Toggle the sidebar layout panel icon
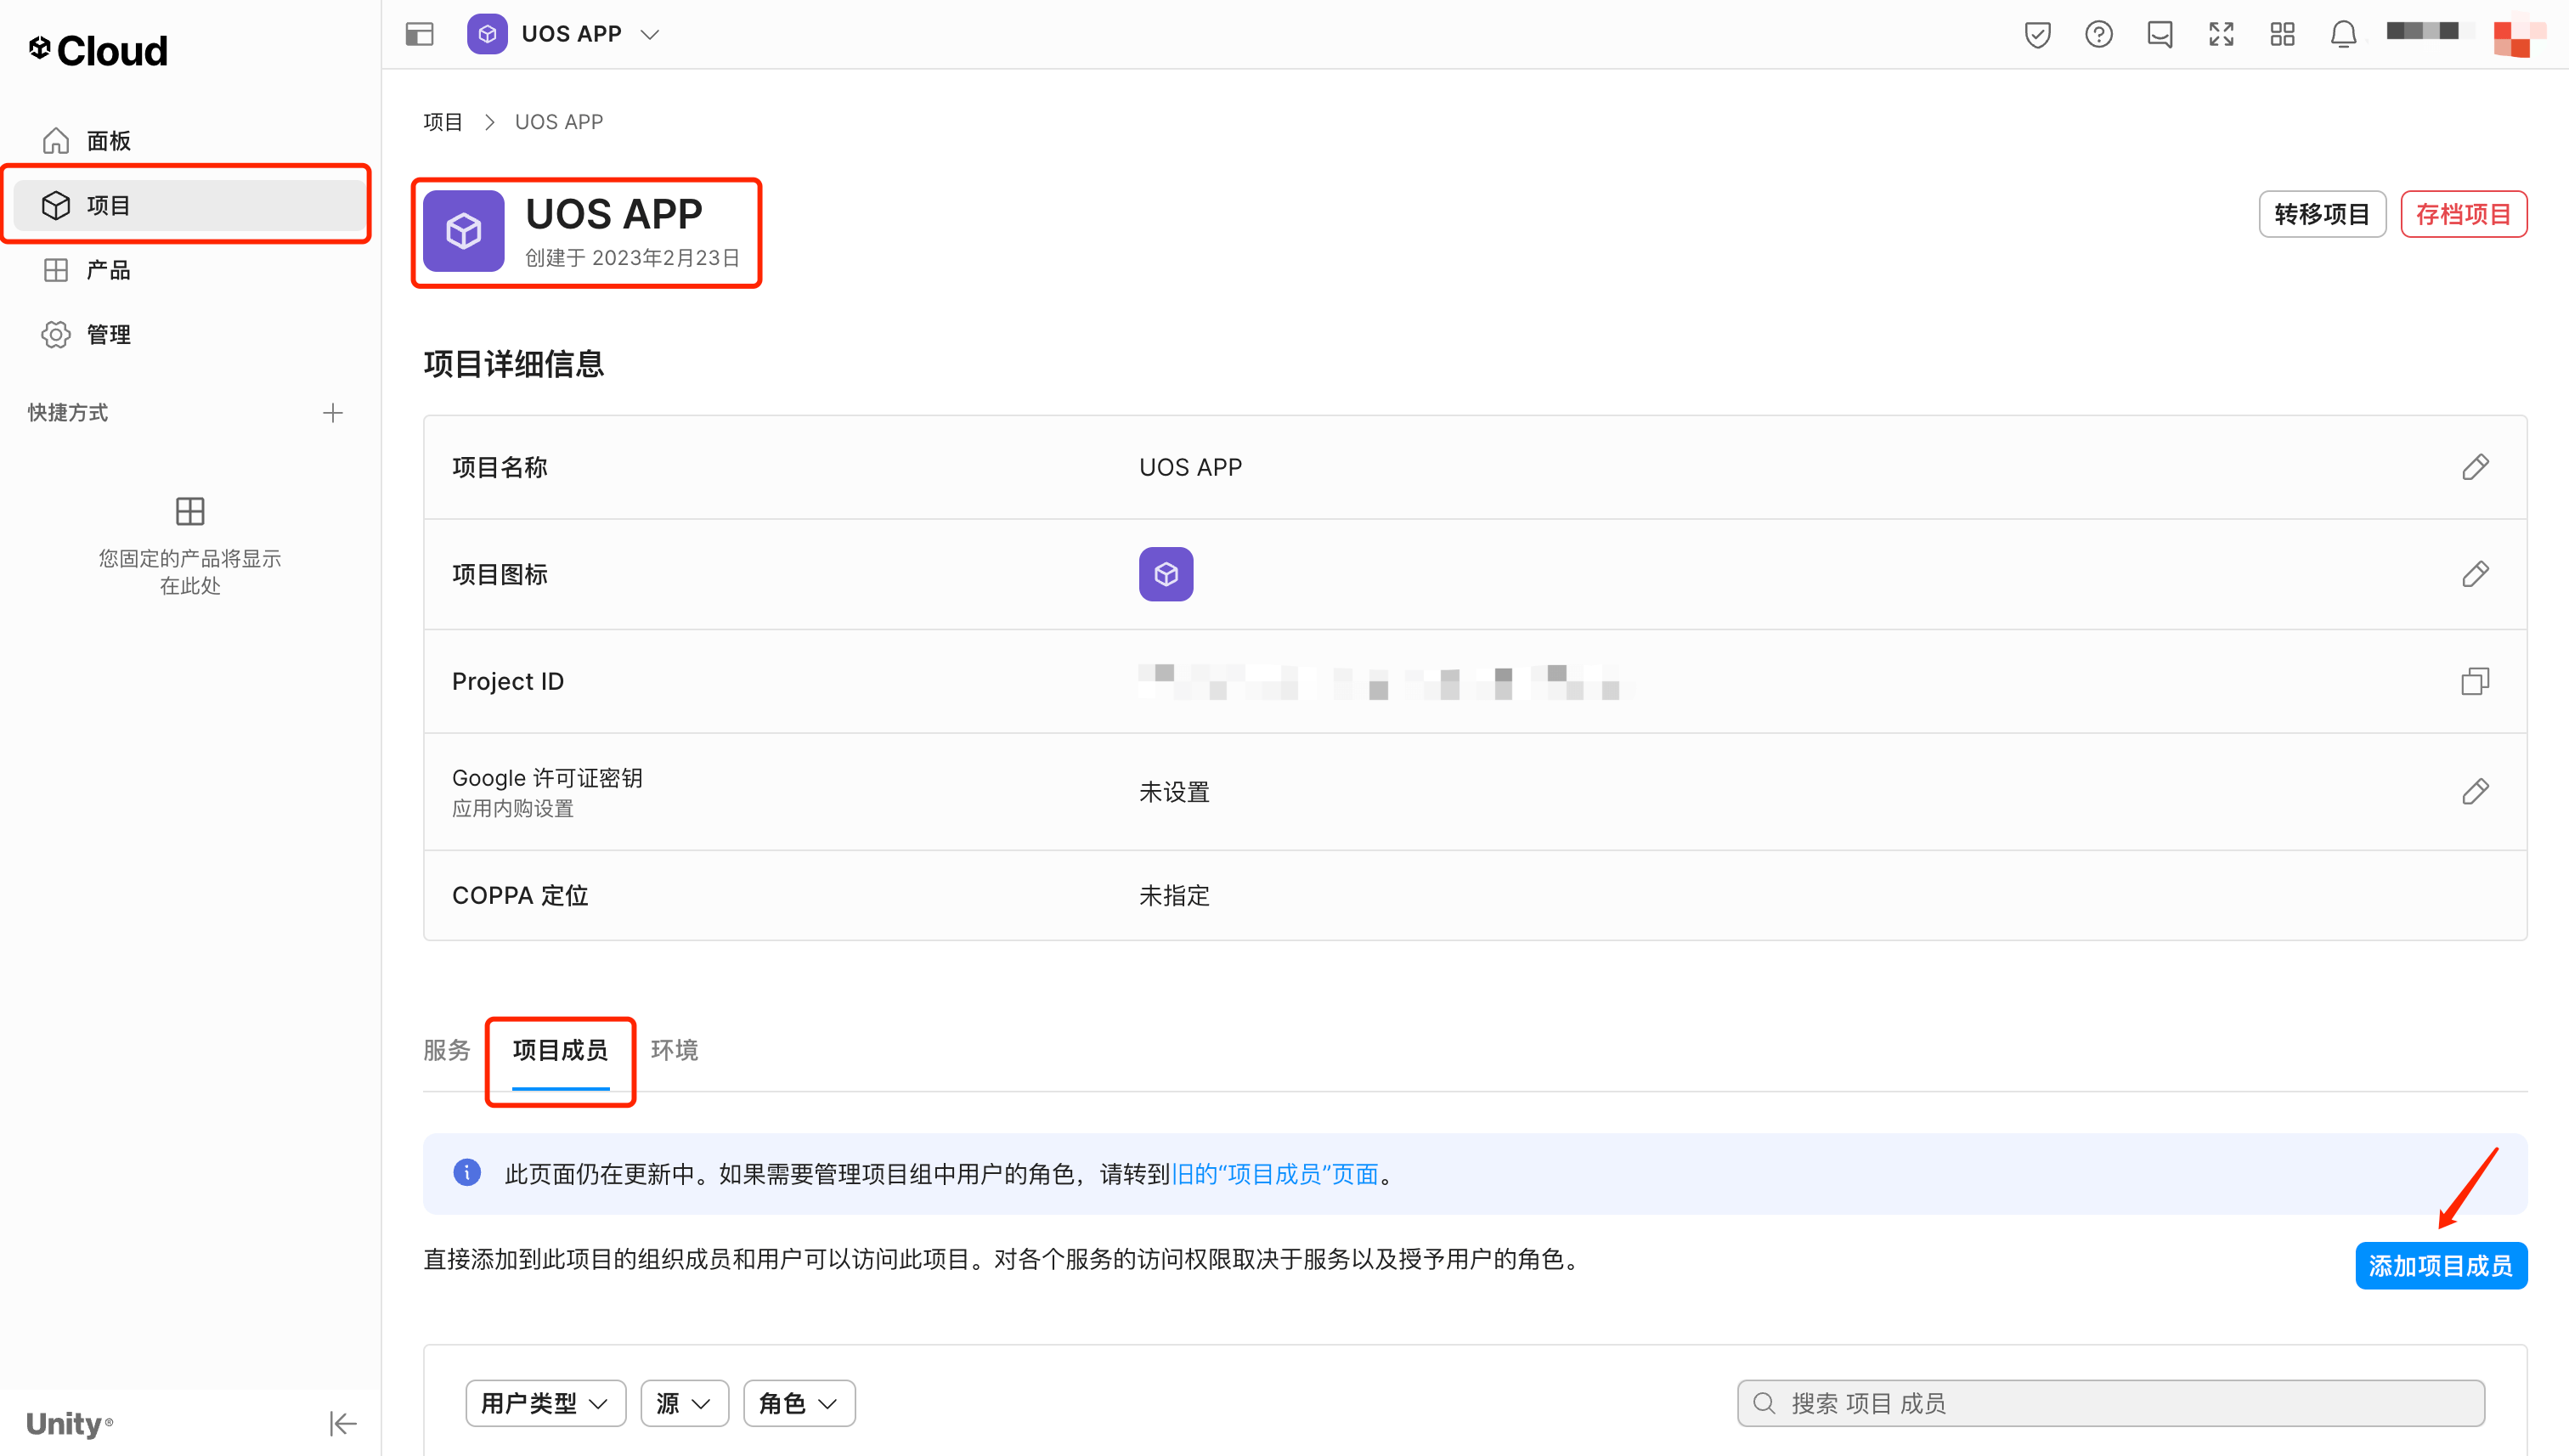The width and height of the screenshot is (2569, 1456). pos(419,34)
